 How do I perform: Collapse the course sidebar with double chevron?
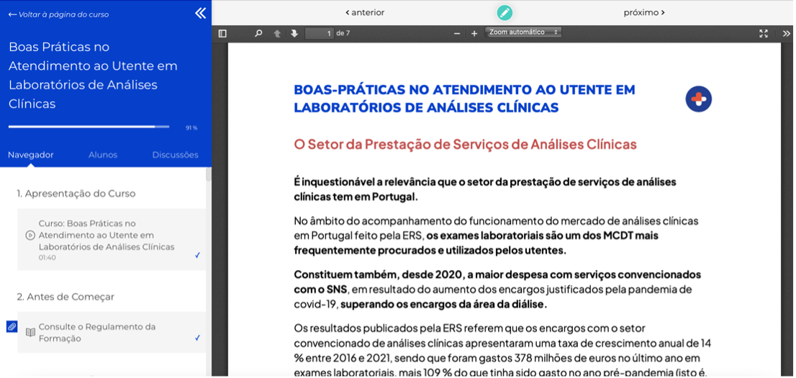(200, 13)
